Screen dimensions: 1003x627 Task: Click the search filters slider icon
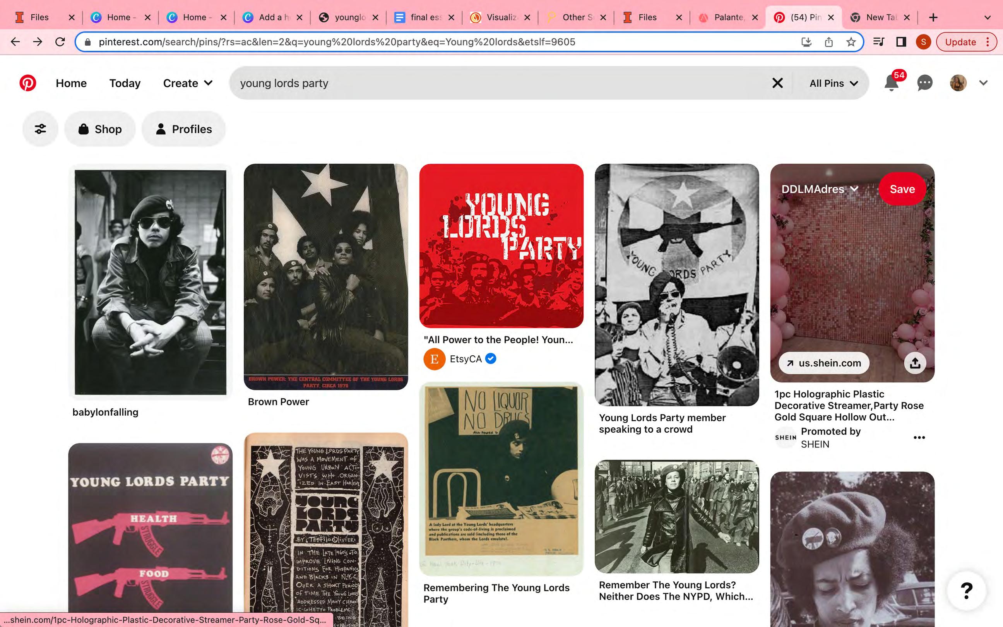point(40,129)
